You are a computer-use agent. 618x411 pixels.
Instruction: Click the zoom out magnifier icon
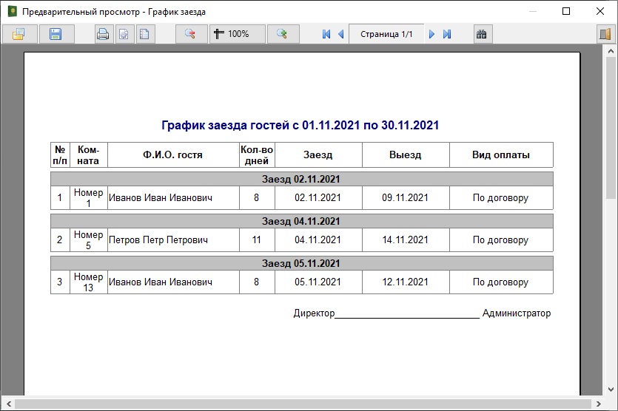pyautogui.click(x=191, y=34)
